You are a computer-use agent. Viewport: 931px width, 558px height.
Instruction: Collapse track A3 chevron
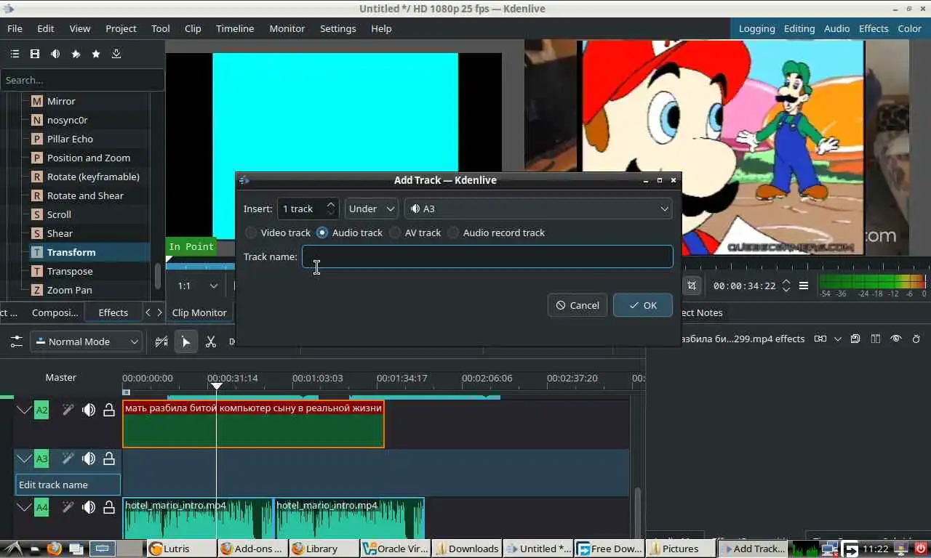coord(24,458)
